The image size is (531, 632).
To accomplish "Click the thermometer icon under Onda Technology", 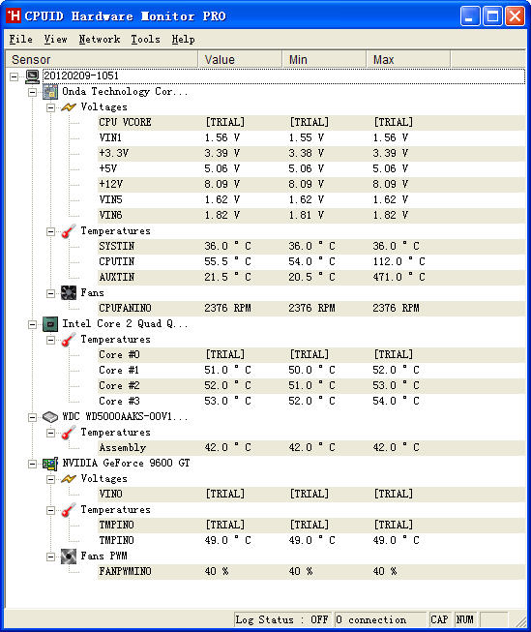I will (x=69, y=231).
